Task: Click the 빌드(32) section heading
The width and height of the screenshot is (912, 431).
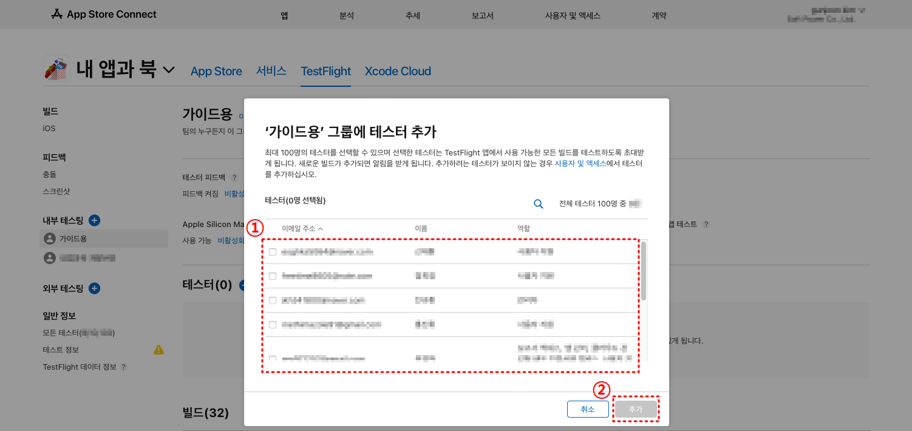Action: coord(206,413)
